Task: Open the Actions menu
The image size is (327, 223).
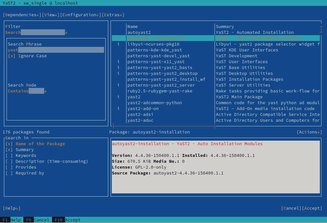Action: [x=309, y=132]
